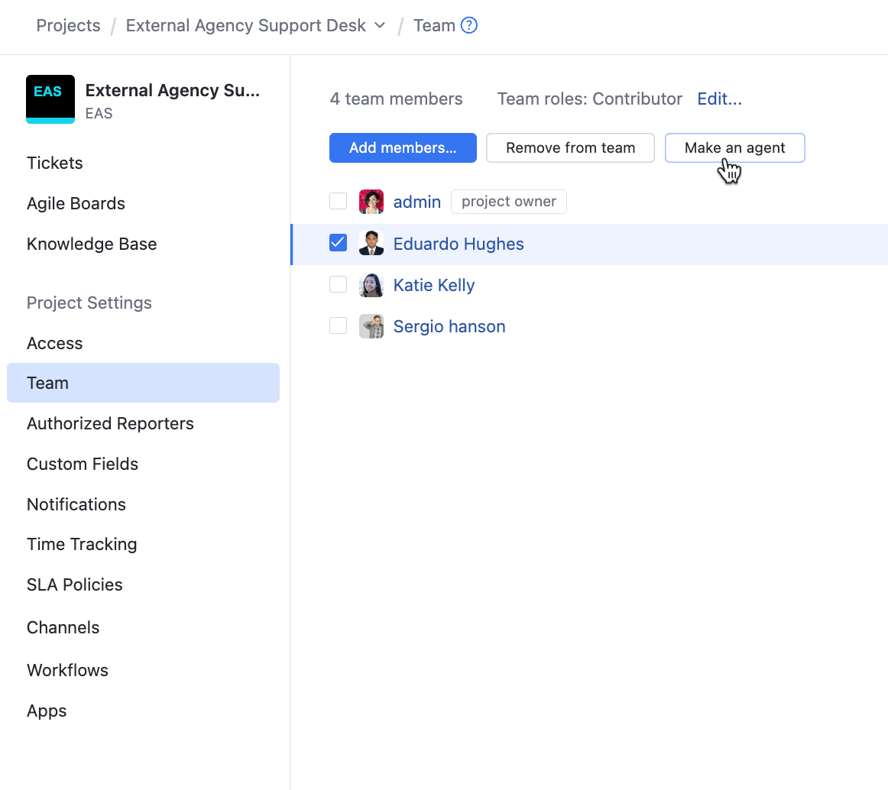Check the Sergio hanson checkbox
This screenshot has height=790, width=888.
(x=338, y=325)
